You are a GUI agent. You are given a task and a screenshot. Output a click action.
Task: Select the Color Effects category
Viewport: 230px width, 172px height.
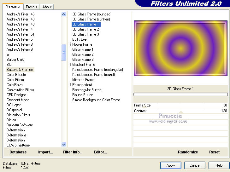click(x=16, y=75)
